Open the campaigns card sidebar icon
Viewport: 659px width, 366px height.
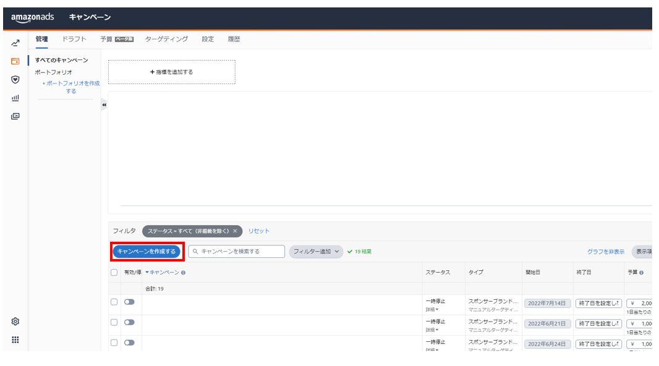(x=15, y=61)
